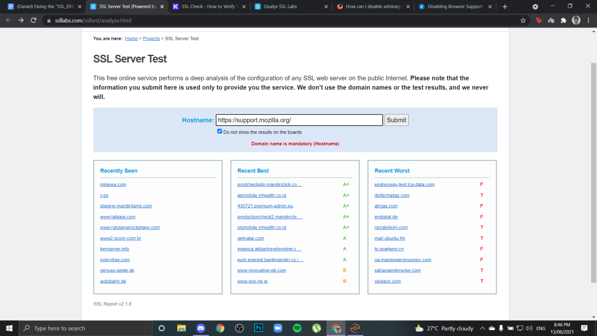Follow the Home breadcrumb link
Screen dimensions: 597x336
(131, 38)
